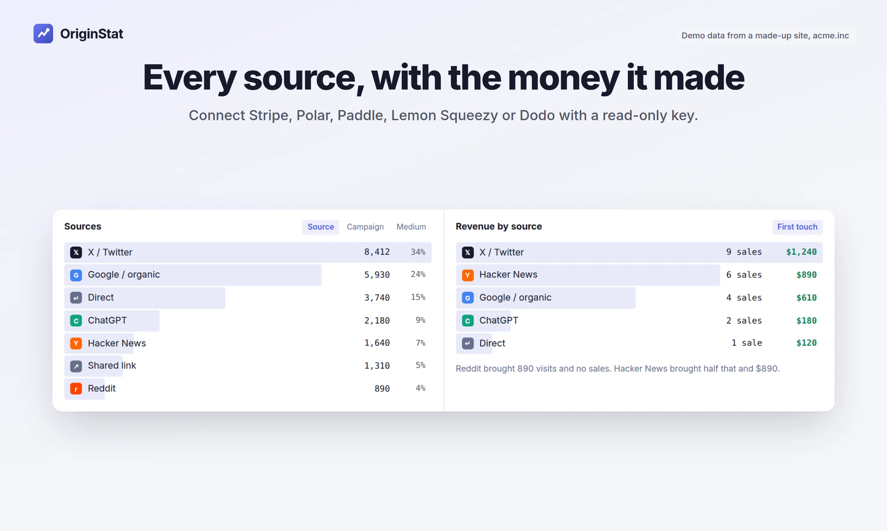Viewport: 887px width, 531px height.
Task: Click the X / Twitter icon in Revenue by source
Action: pos(468,252)
